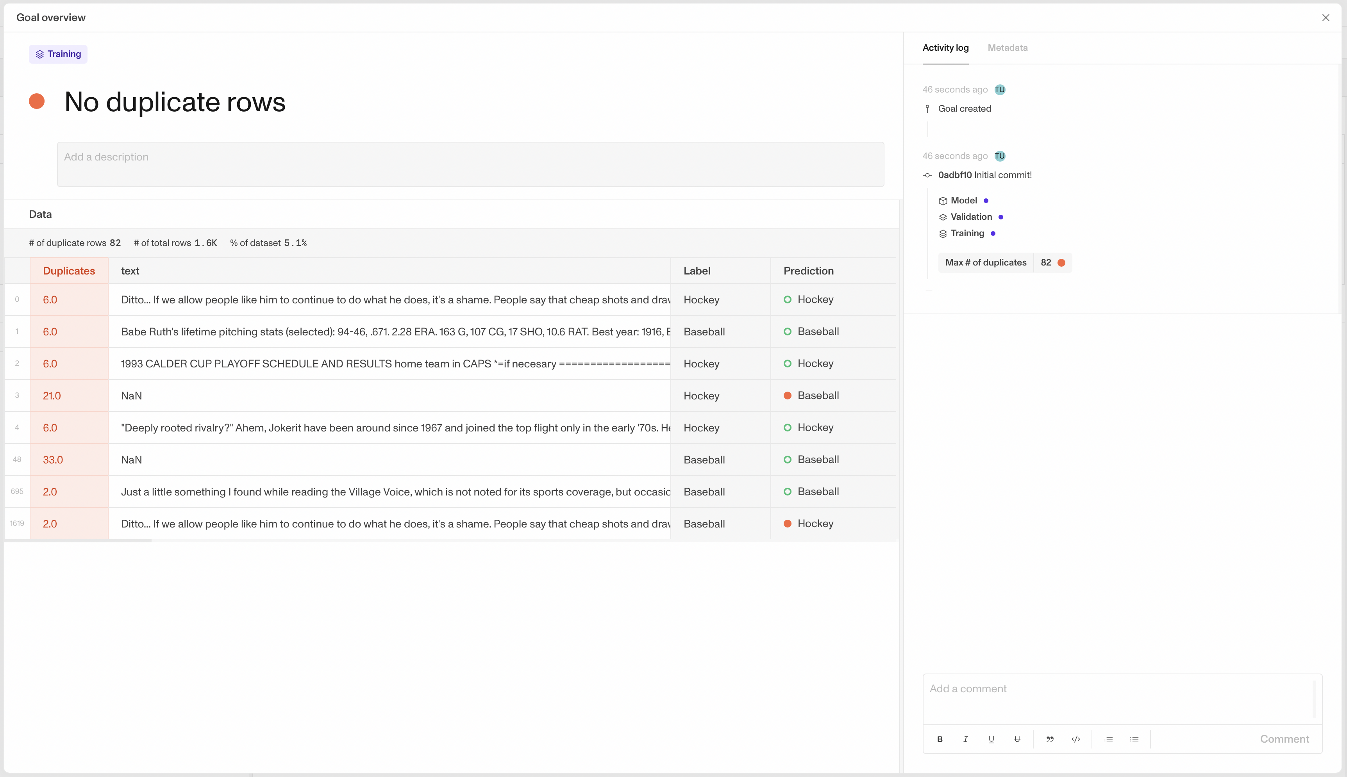Open the Activity log tab
Screen dimensions: 1347x777
click(945, 48)
